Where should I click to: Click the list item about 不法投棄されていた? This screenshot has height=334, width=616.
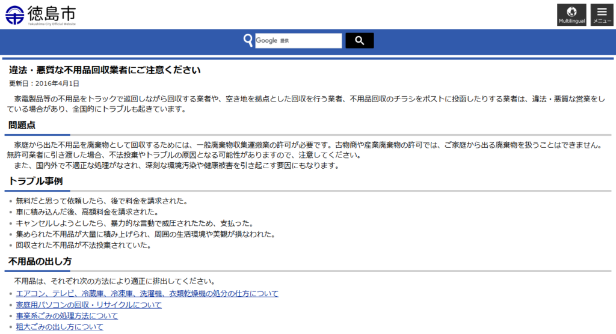83,245
